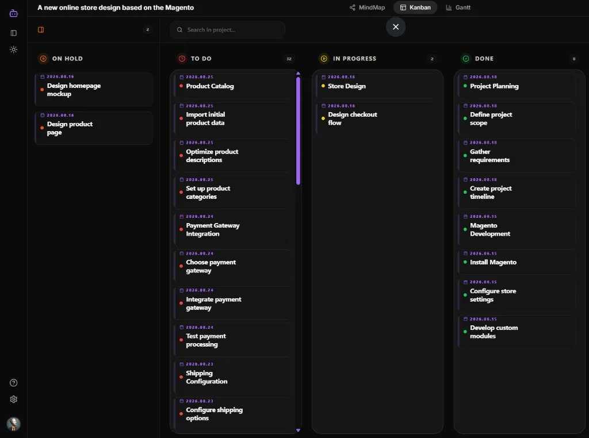Open the Project Planning card
Image resolution: width=589 pixels, height=438 pixels.
point(517,86)
